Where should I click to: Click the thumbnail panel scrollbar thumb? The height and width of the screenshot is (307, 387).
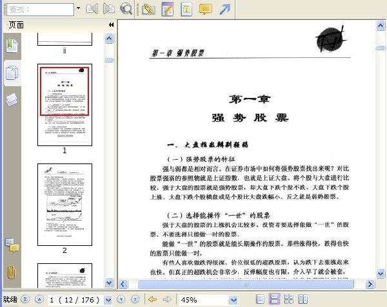tap(109, 60)
